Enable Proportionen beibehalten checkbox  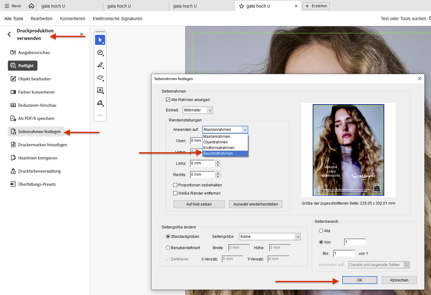click(175, 185)
